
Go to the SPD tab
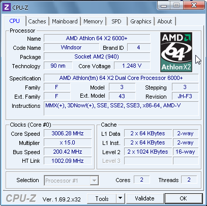click(x=116, y=21)
